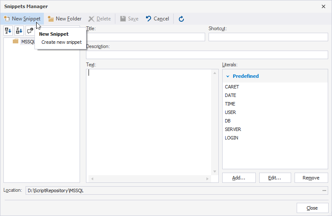Select the TIME literal

click(x=230, y=104)
